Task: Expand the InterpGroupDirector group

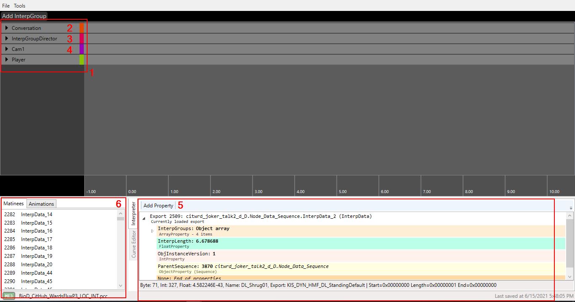Action: [7, 39]
